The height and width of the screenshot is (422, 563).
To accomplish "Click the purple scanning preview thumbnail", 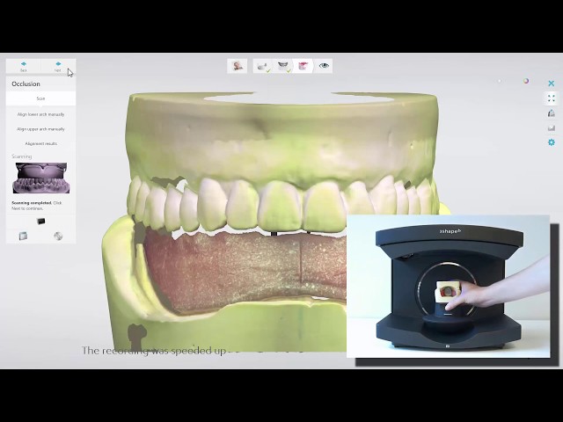I will pos(41,178).
